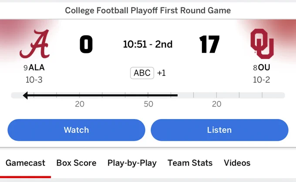Click the 50 yard line marker
The width and height of the screenshot is (296, 182).
click(148, 104)
